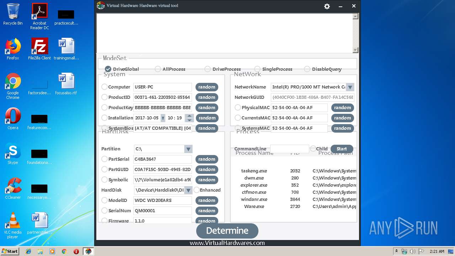Open trainingsmall document on desktop

(x=66, y=49)
